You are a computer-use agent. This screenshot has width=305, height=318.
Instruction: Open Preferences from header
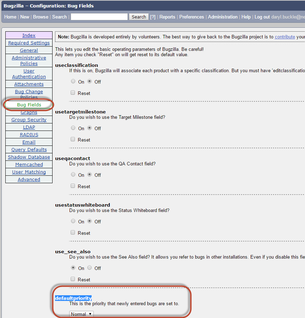click(x=192, y=17)
